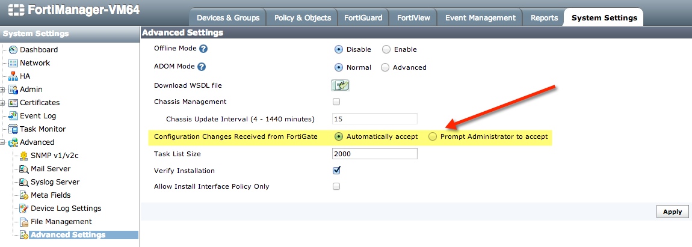Open the FortiView tab

pos(413,17)
